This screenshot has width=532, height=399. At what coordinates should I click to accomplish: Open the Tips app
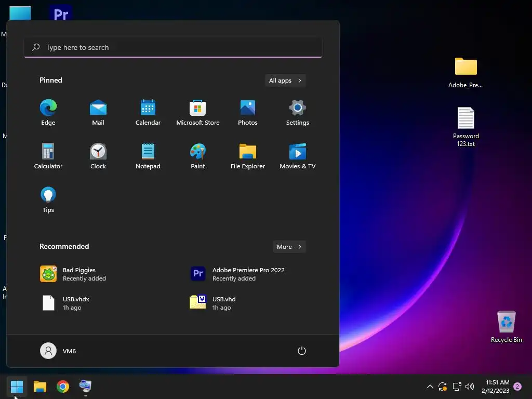coord(48,199)
